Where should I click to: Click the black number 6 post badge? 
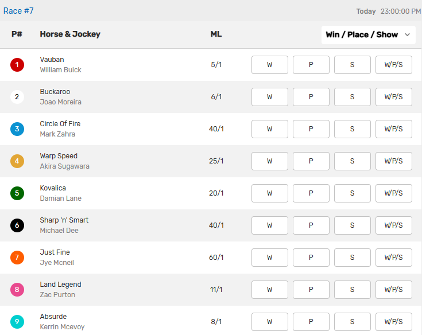click(x=17, y=225)
